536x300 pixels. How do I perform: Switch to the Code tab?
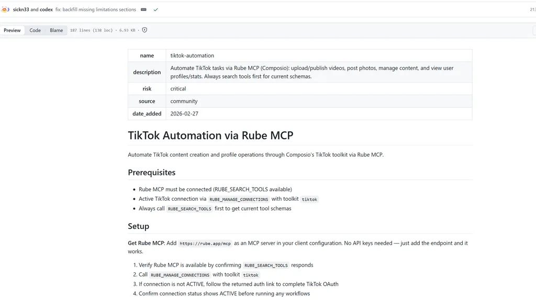click(x=35, y=30)
